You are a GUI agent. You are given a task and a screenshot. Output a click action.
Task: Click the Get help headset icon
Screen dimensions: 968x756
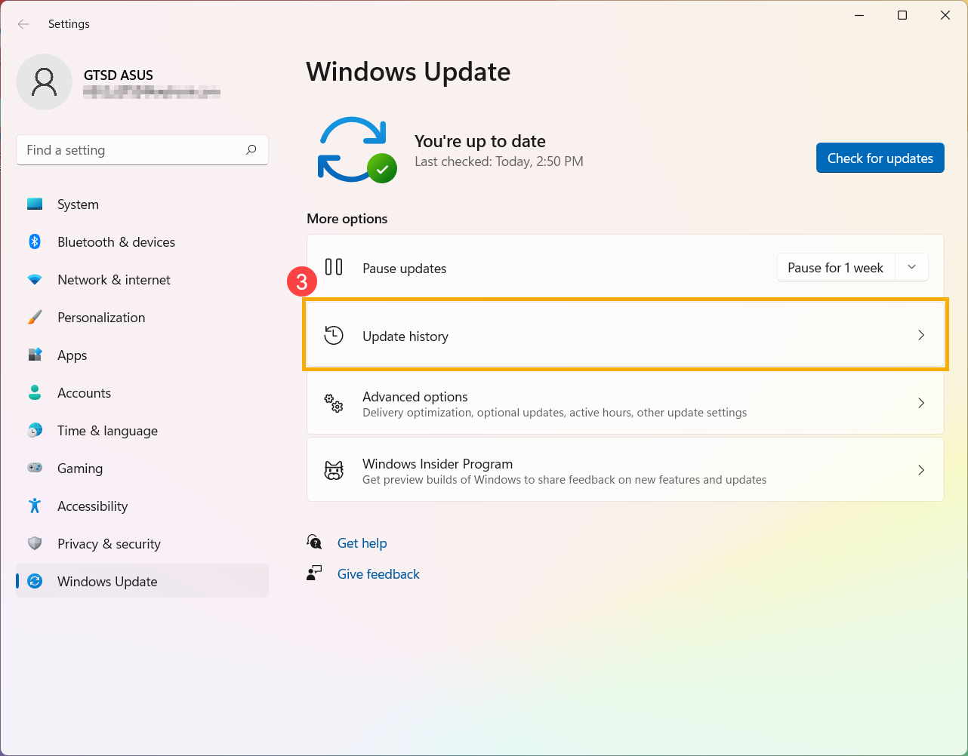click(x=314, y=542)
